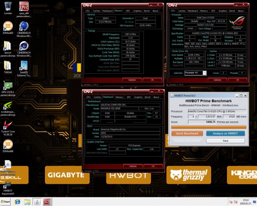
Task: Open Caches tab in memory CPU-Z window
Action: pos(96,11)
